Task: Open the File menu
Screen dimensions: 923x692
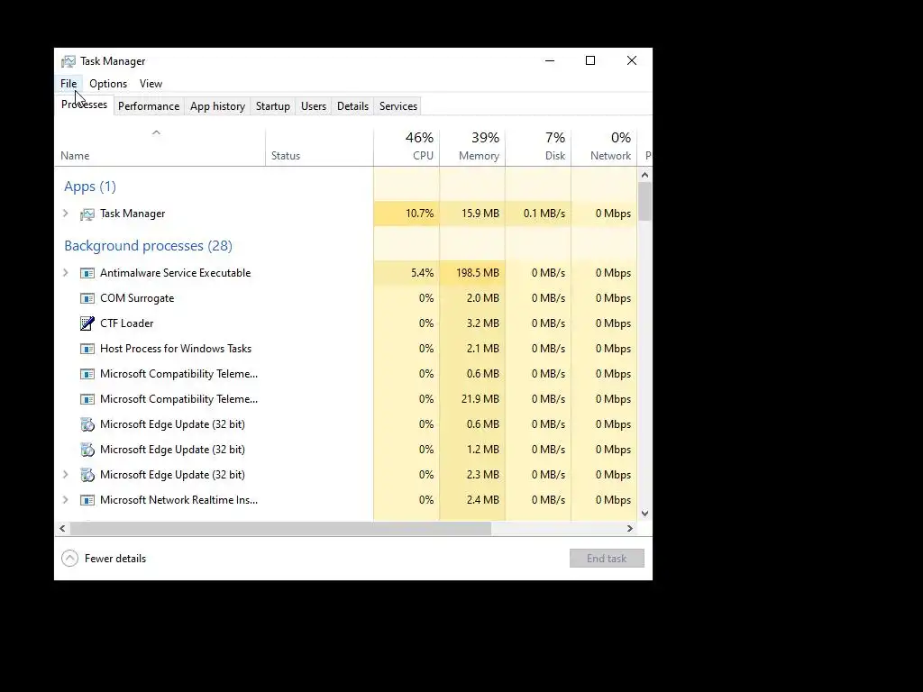Action: (69, 84)
